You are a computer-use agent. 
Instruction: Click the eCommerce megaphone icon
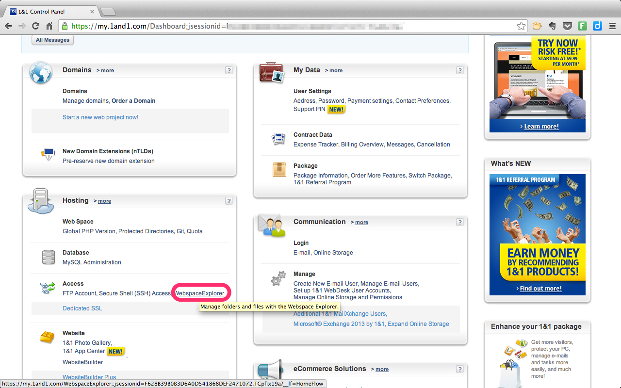coord(271,371)
